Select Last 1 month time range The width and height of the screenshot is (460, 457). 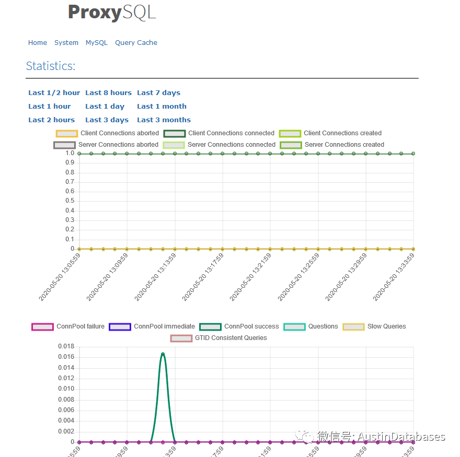click(x=162, y=106)
